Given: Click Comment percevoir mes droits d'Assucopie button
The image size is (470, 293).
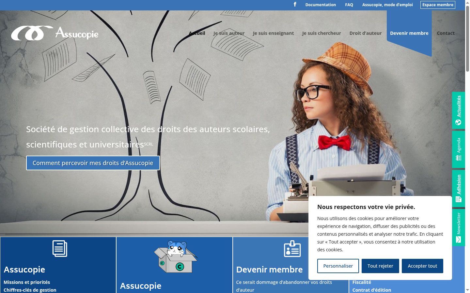Looking at the screenshot, I should (93, 163).
